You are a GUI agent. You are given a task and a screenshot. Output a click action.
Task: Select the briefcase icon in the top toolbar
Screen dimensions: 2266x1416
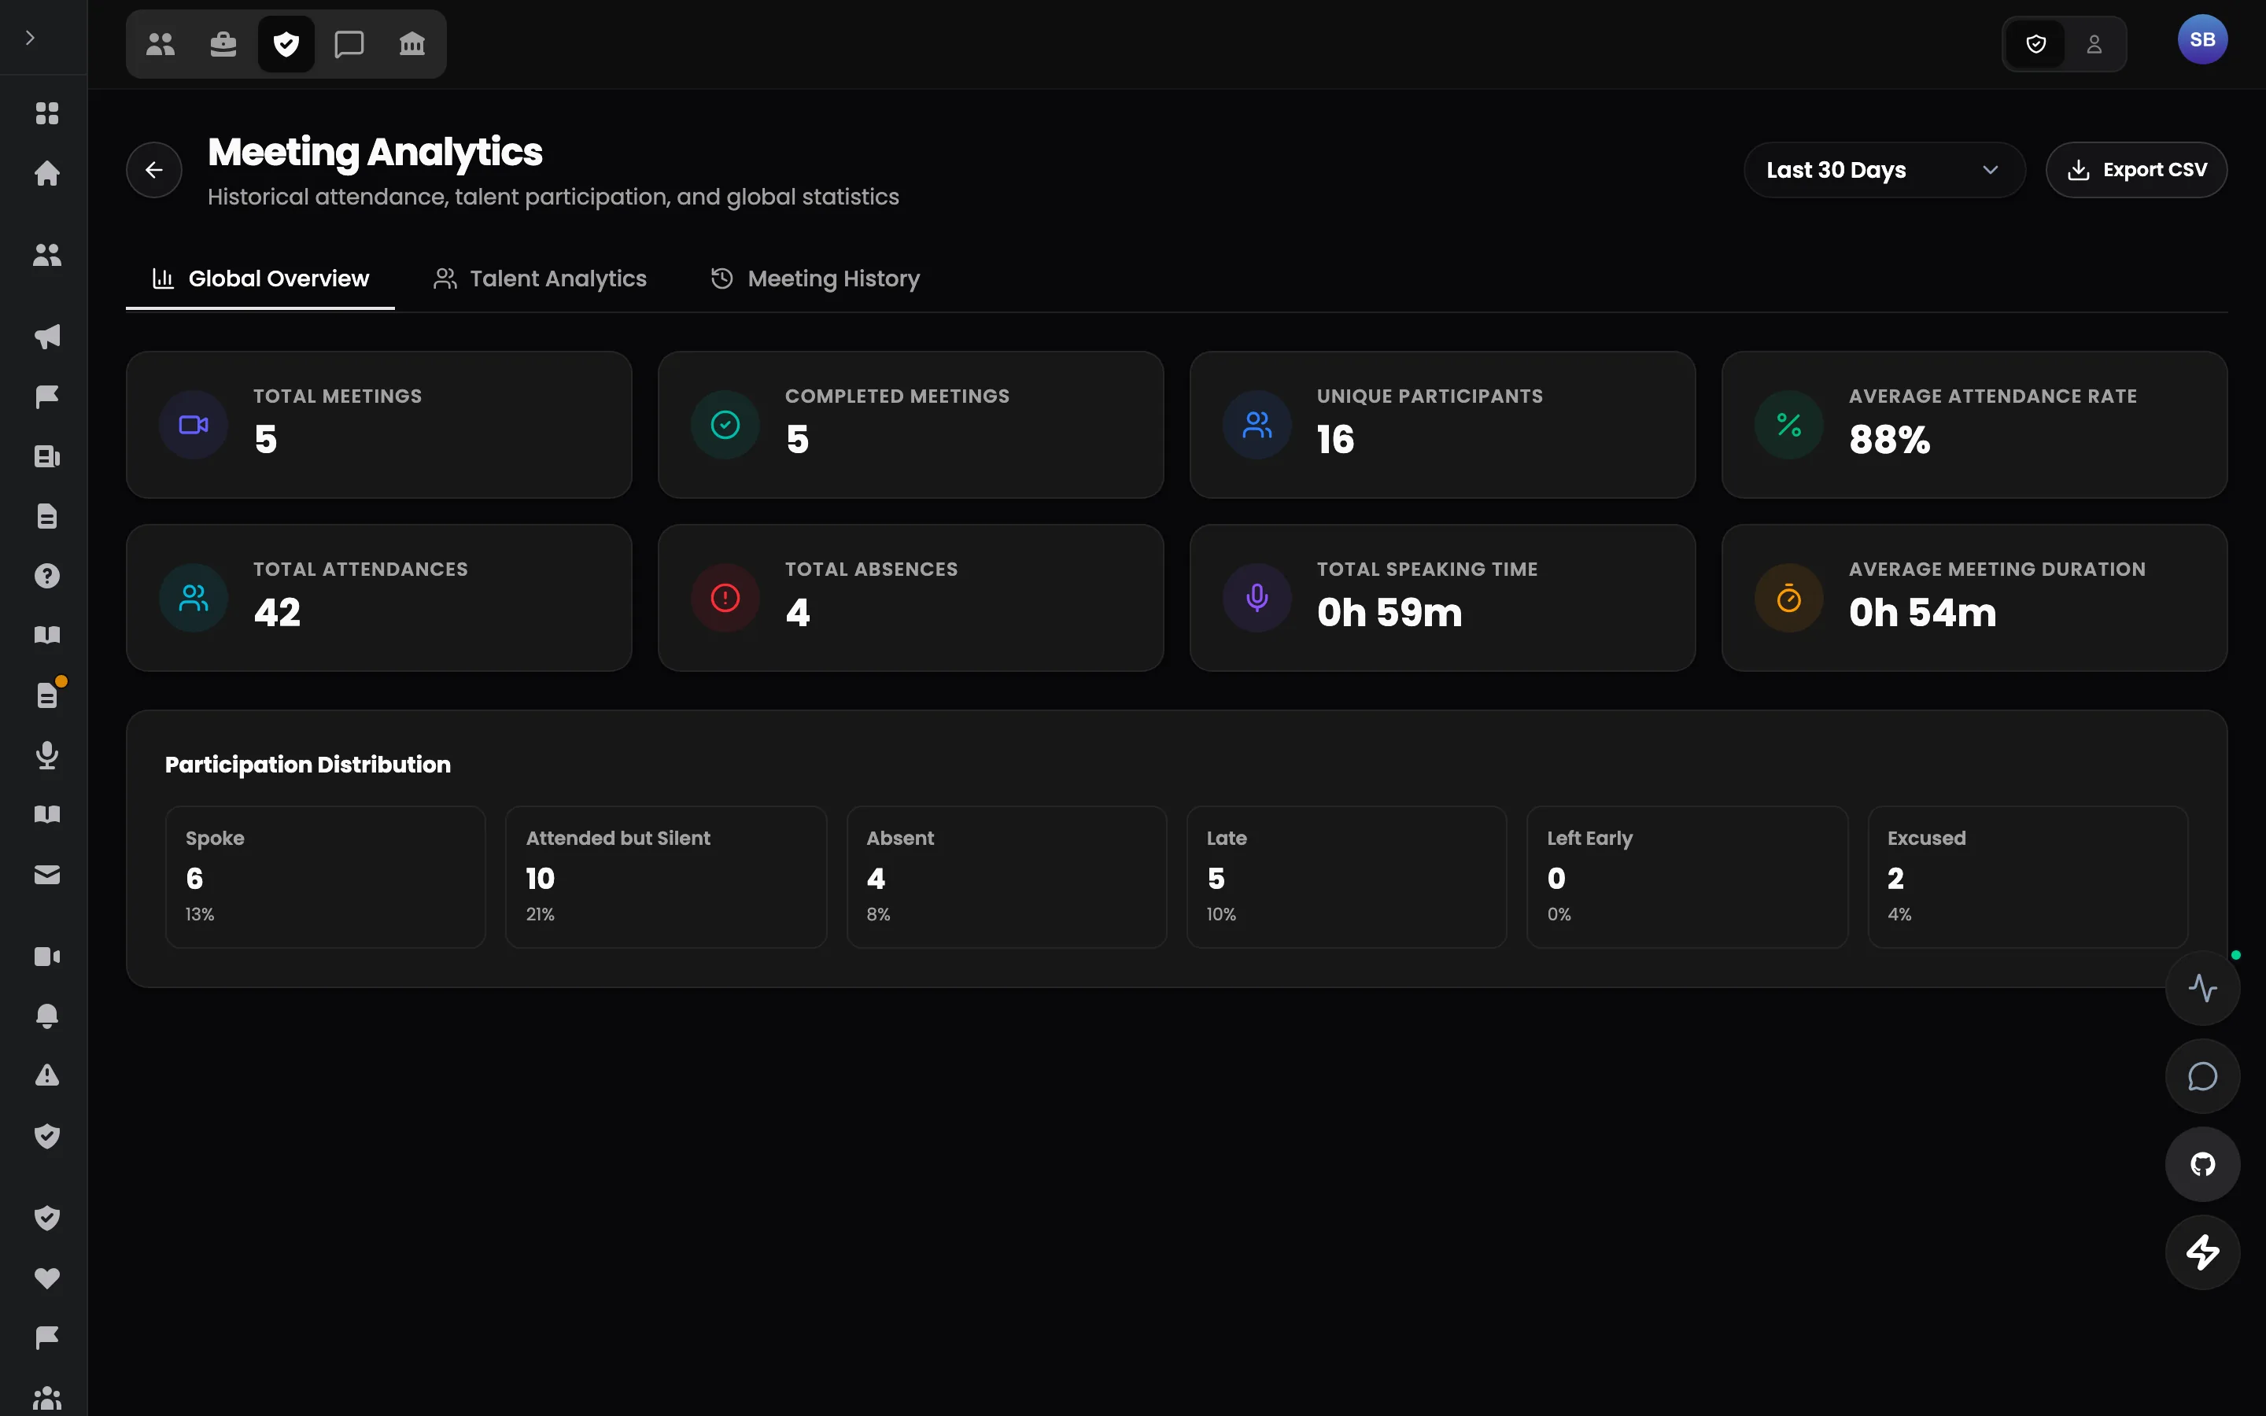223,44
